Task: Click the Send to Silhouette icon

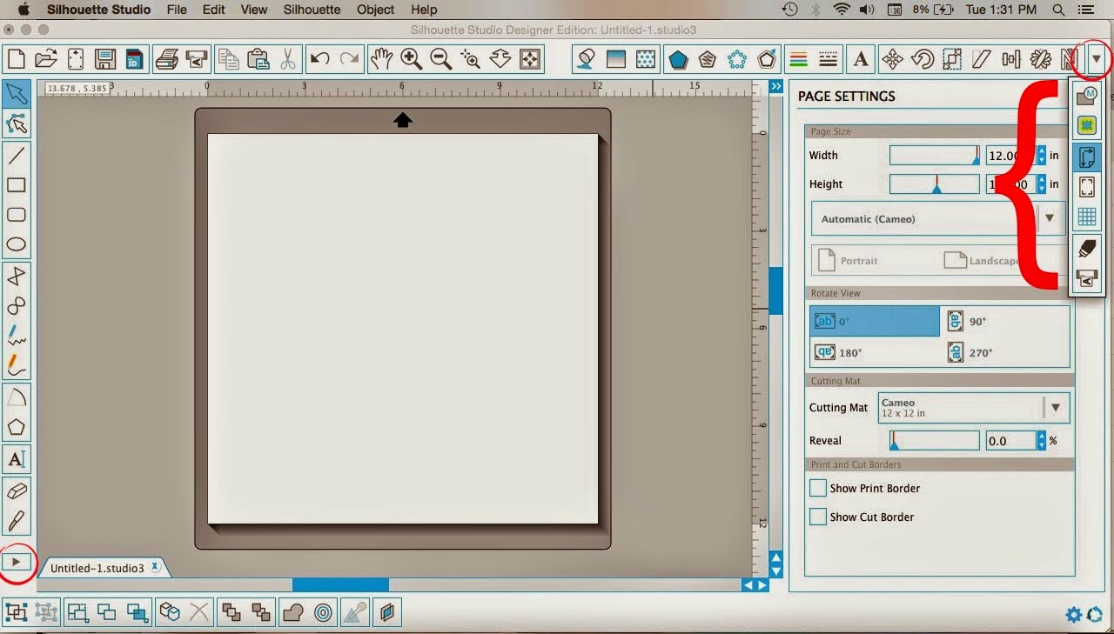Action: pos(197,59)
